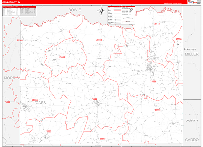The width and height of the screenshot is (203, 147).
Task: Click the 'ZIP Code Redline Edition' subtitle
Action: (x=173, y=3)
